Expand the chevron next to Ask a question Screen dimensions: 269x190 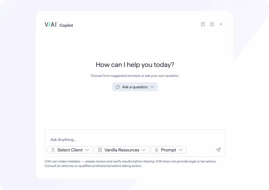[152, 87]
